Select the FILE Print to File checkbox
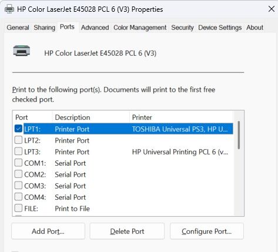This screenshot has height=252, width=278. tap(18, 209)
